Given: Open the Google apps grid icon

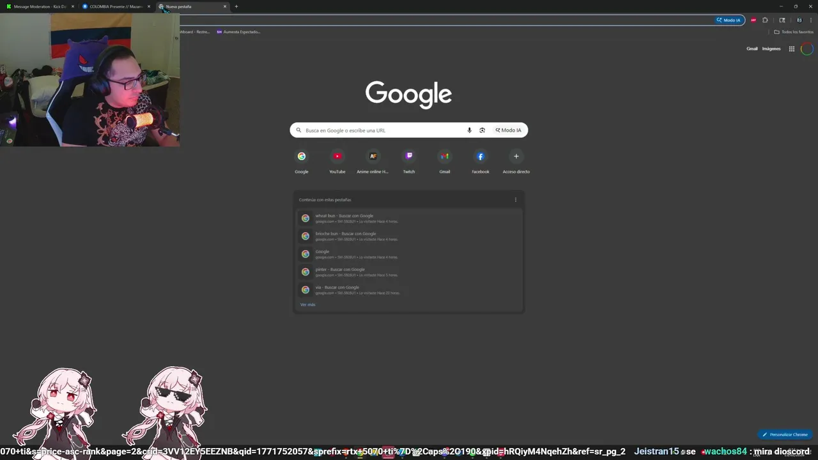Looking at the screenshot, I should coord(792,49).
